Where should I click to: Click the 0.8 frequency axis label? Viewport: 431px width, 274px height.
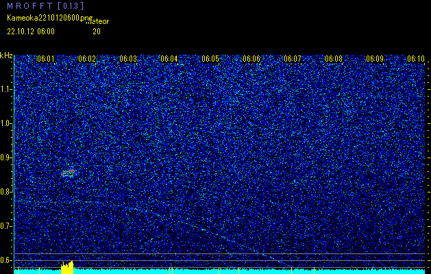click(5, 192)
